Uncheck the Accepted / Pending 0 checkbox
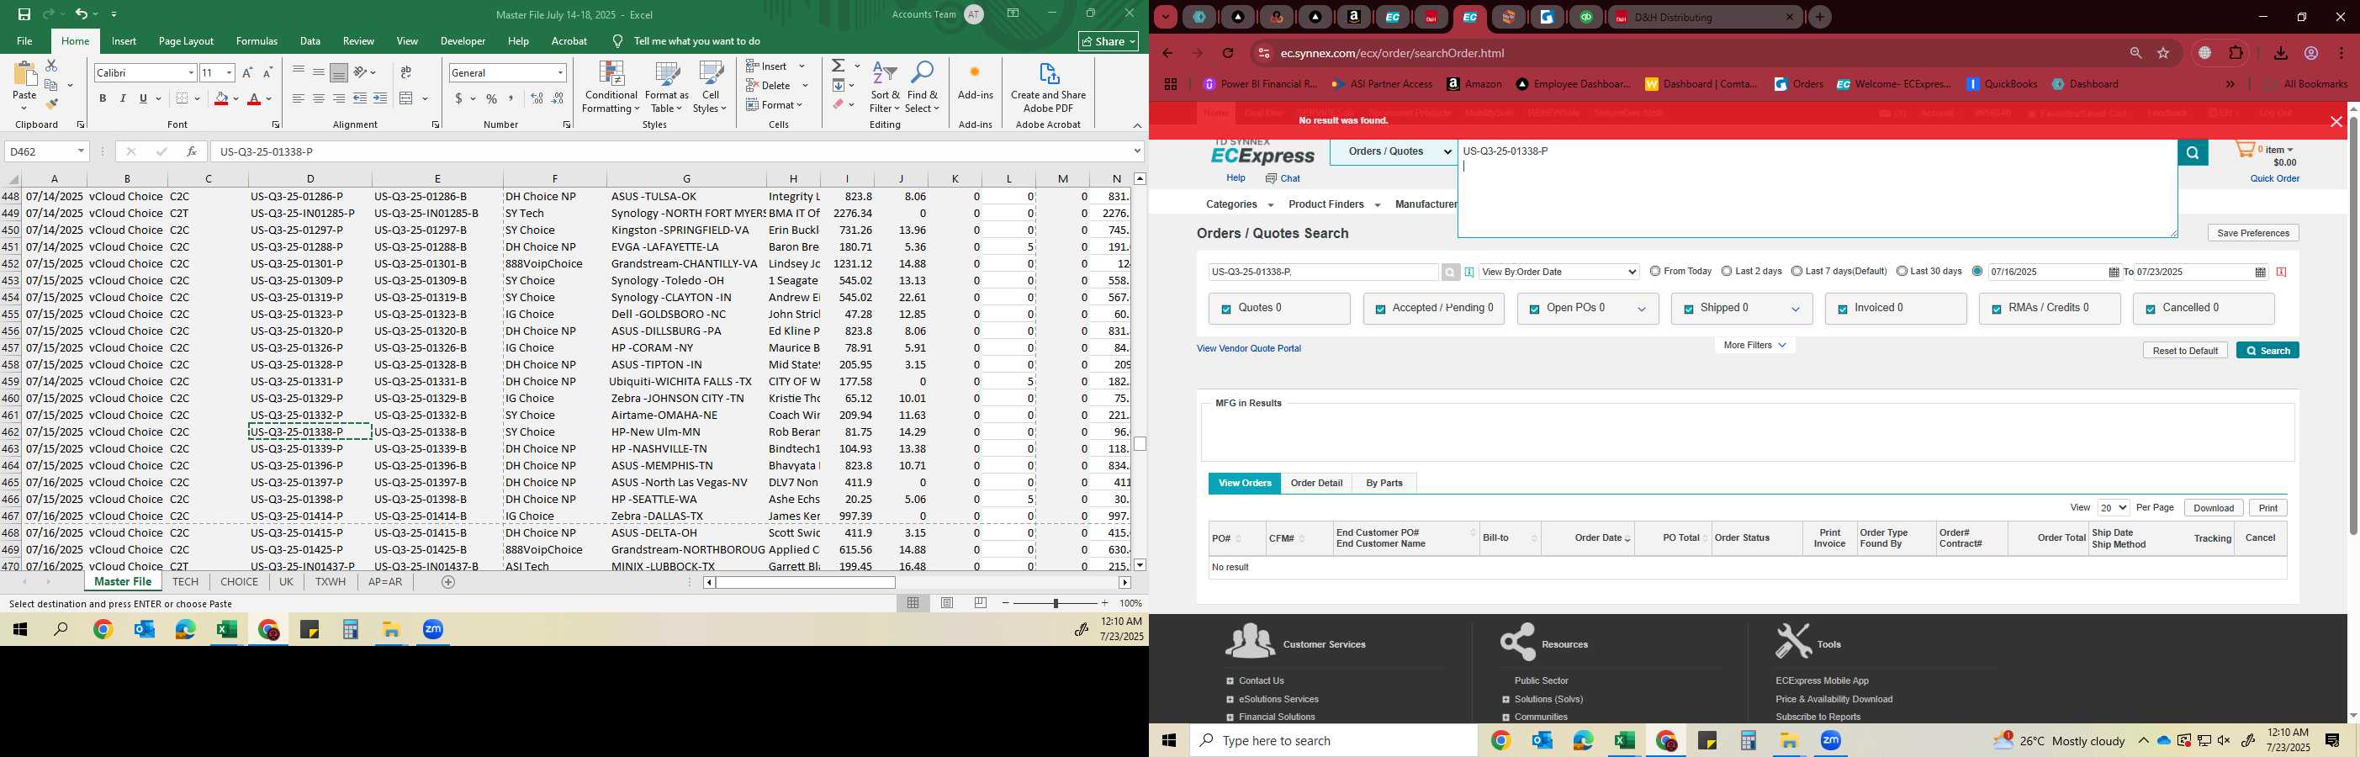The height and width of the screenshot is (757, 2360). click(x=1379, y=310)
